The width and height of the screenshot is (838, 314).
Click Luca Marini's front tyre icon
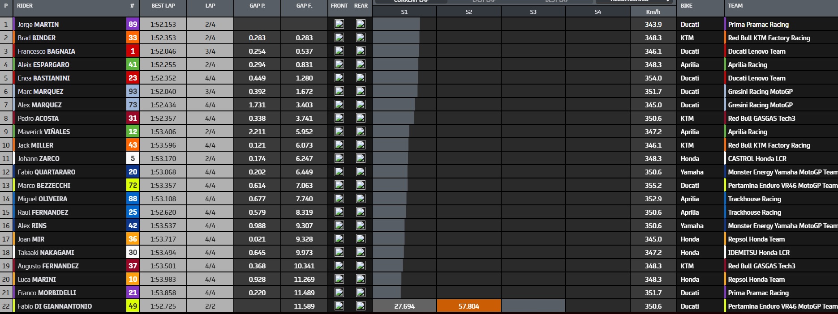(339, 279)
